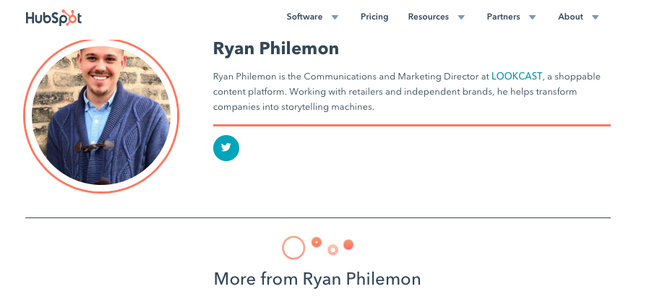The image size is (657, 302).
Task: Open the Software menu item
Action: [x=304, y=17]
